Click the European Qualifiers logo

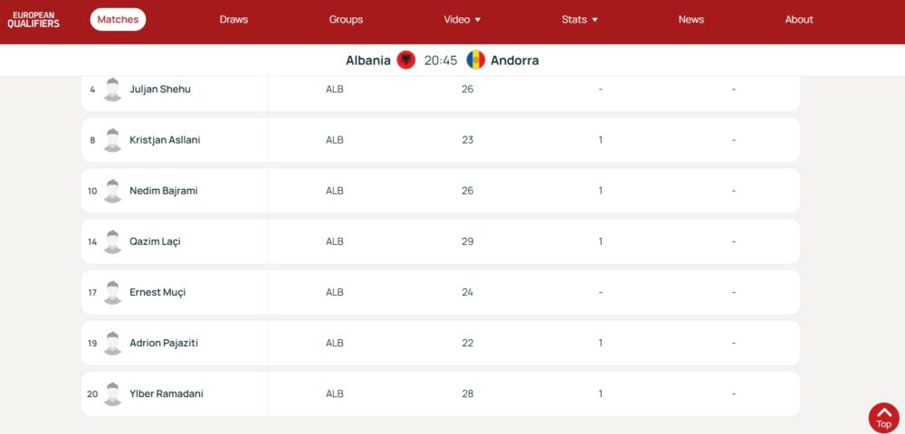pyautogui.click(x=34, y=19)
